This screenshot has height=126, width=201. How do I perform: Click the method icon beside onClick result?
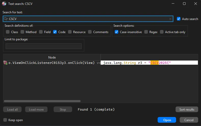pos(5,63)
